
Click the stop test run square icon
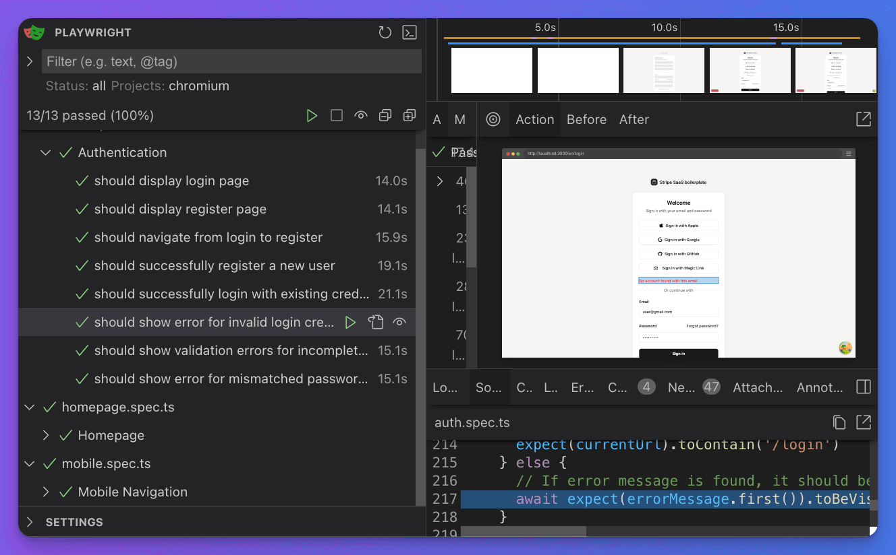click(x=336, y=115)
